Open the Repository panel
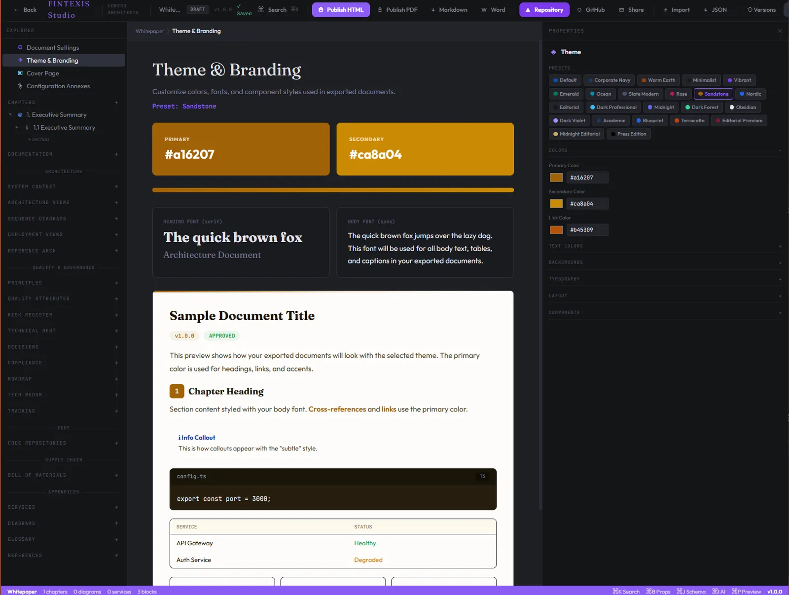This screenshot has height=595, width=789. [544, 10]
